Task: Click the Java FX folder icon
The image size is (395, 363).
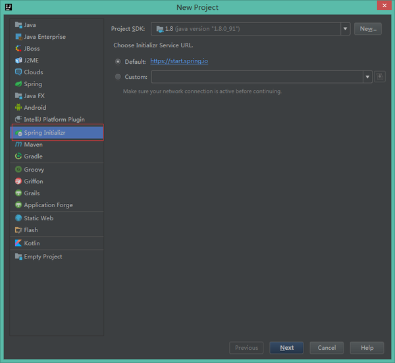Action: coord(18,95)
